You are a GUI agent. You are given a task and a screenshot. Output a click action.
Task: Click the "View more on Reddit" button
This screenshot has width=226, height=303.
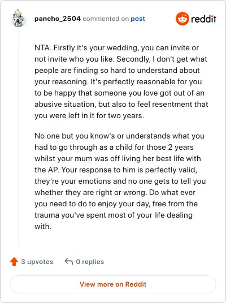click(113, 284)
